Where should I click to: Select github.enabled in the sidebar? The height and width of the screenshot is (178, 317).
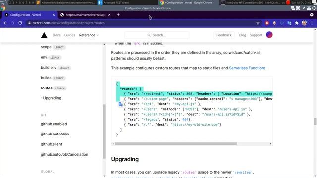coord(54,124)
